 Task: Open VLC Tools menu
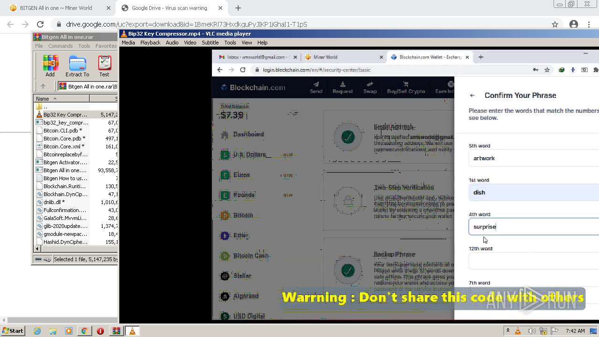(230, 43)
